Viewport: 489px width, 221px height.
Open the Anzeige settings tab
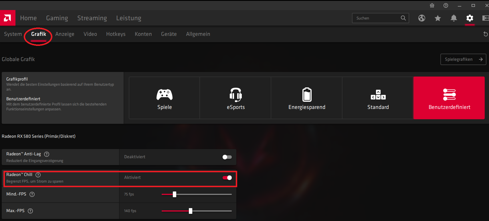(65, 34)
